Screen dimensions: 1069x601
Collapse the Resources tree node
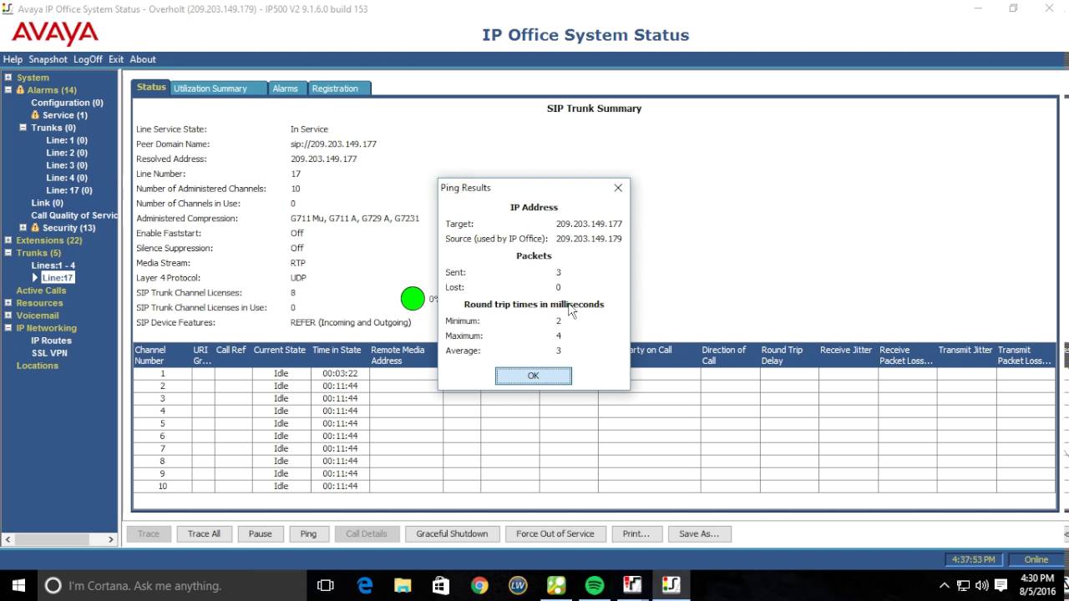point(8,303)
